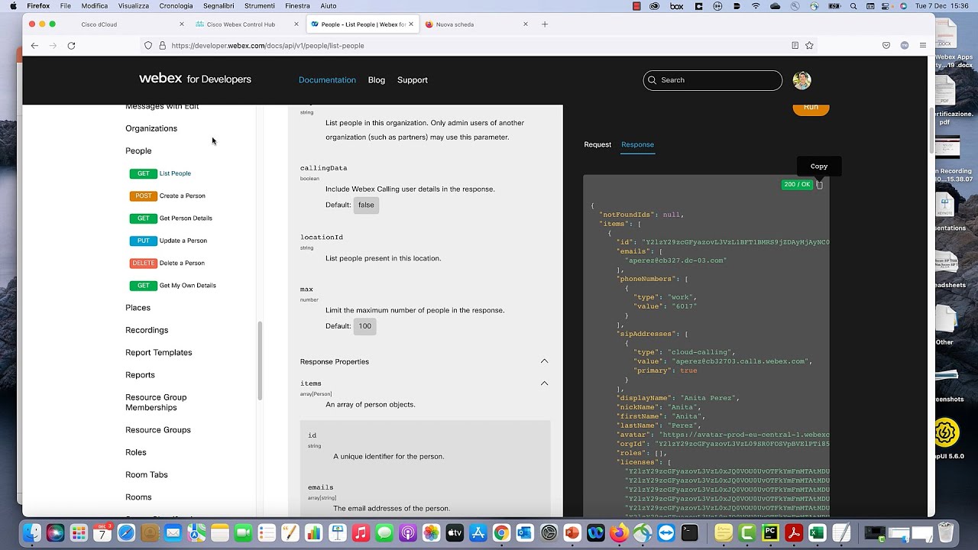Open the Box menu bar icon

676,6
